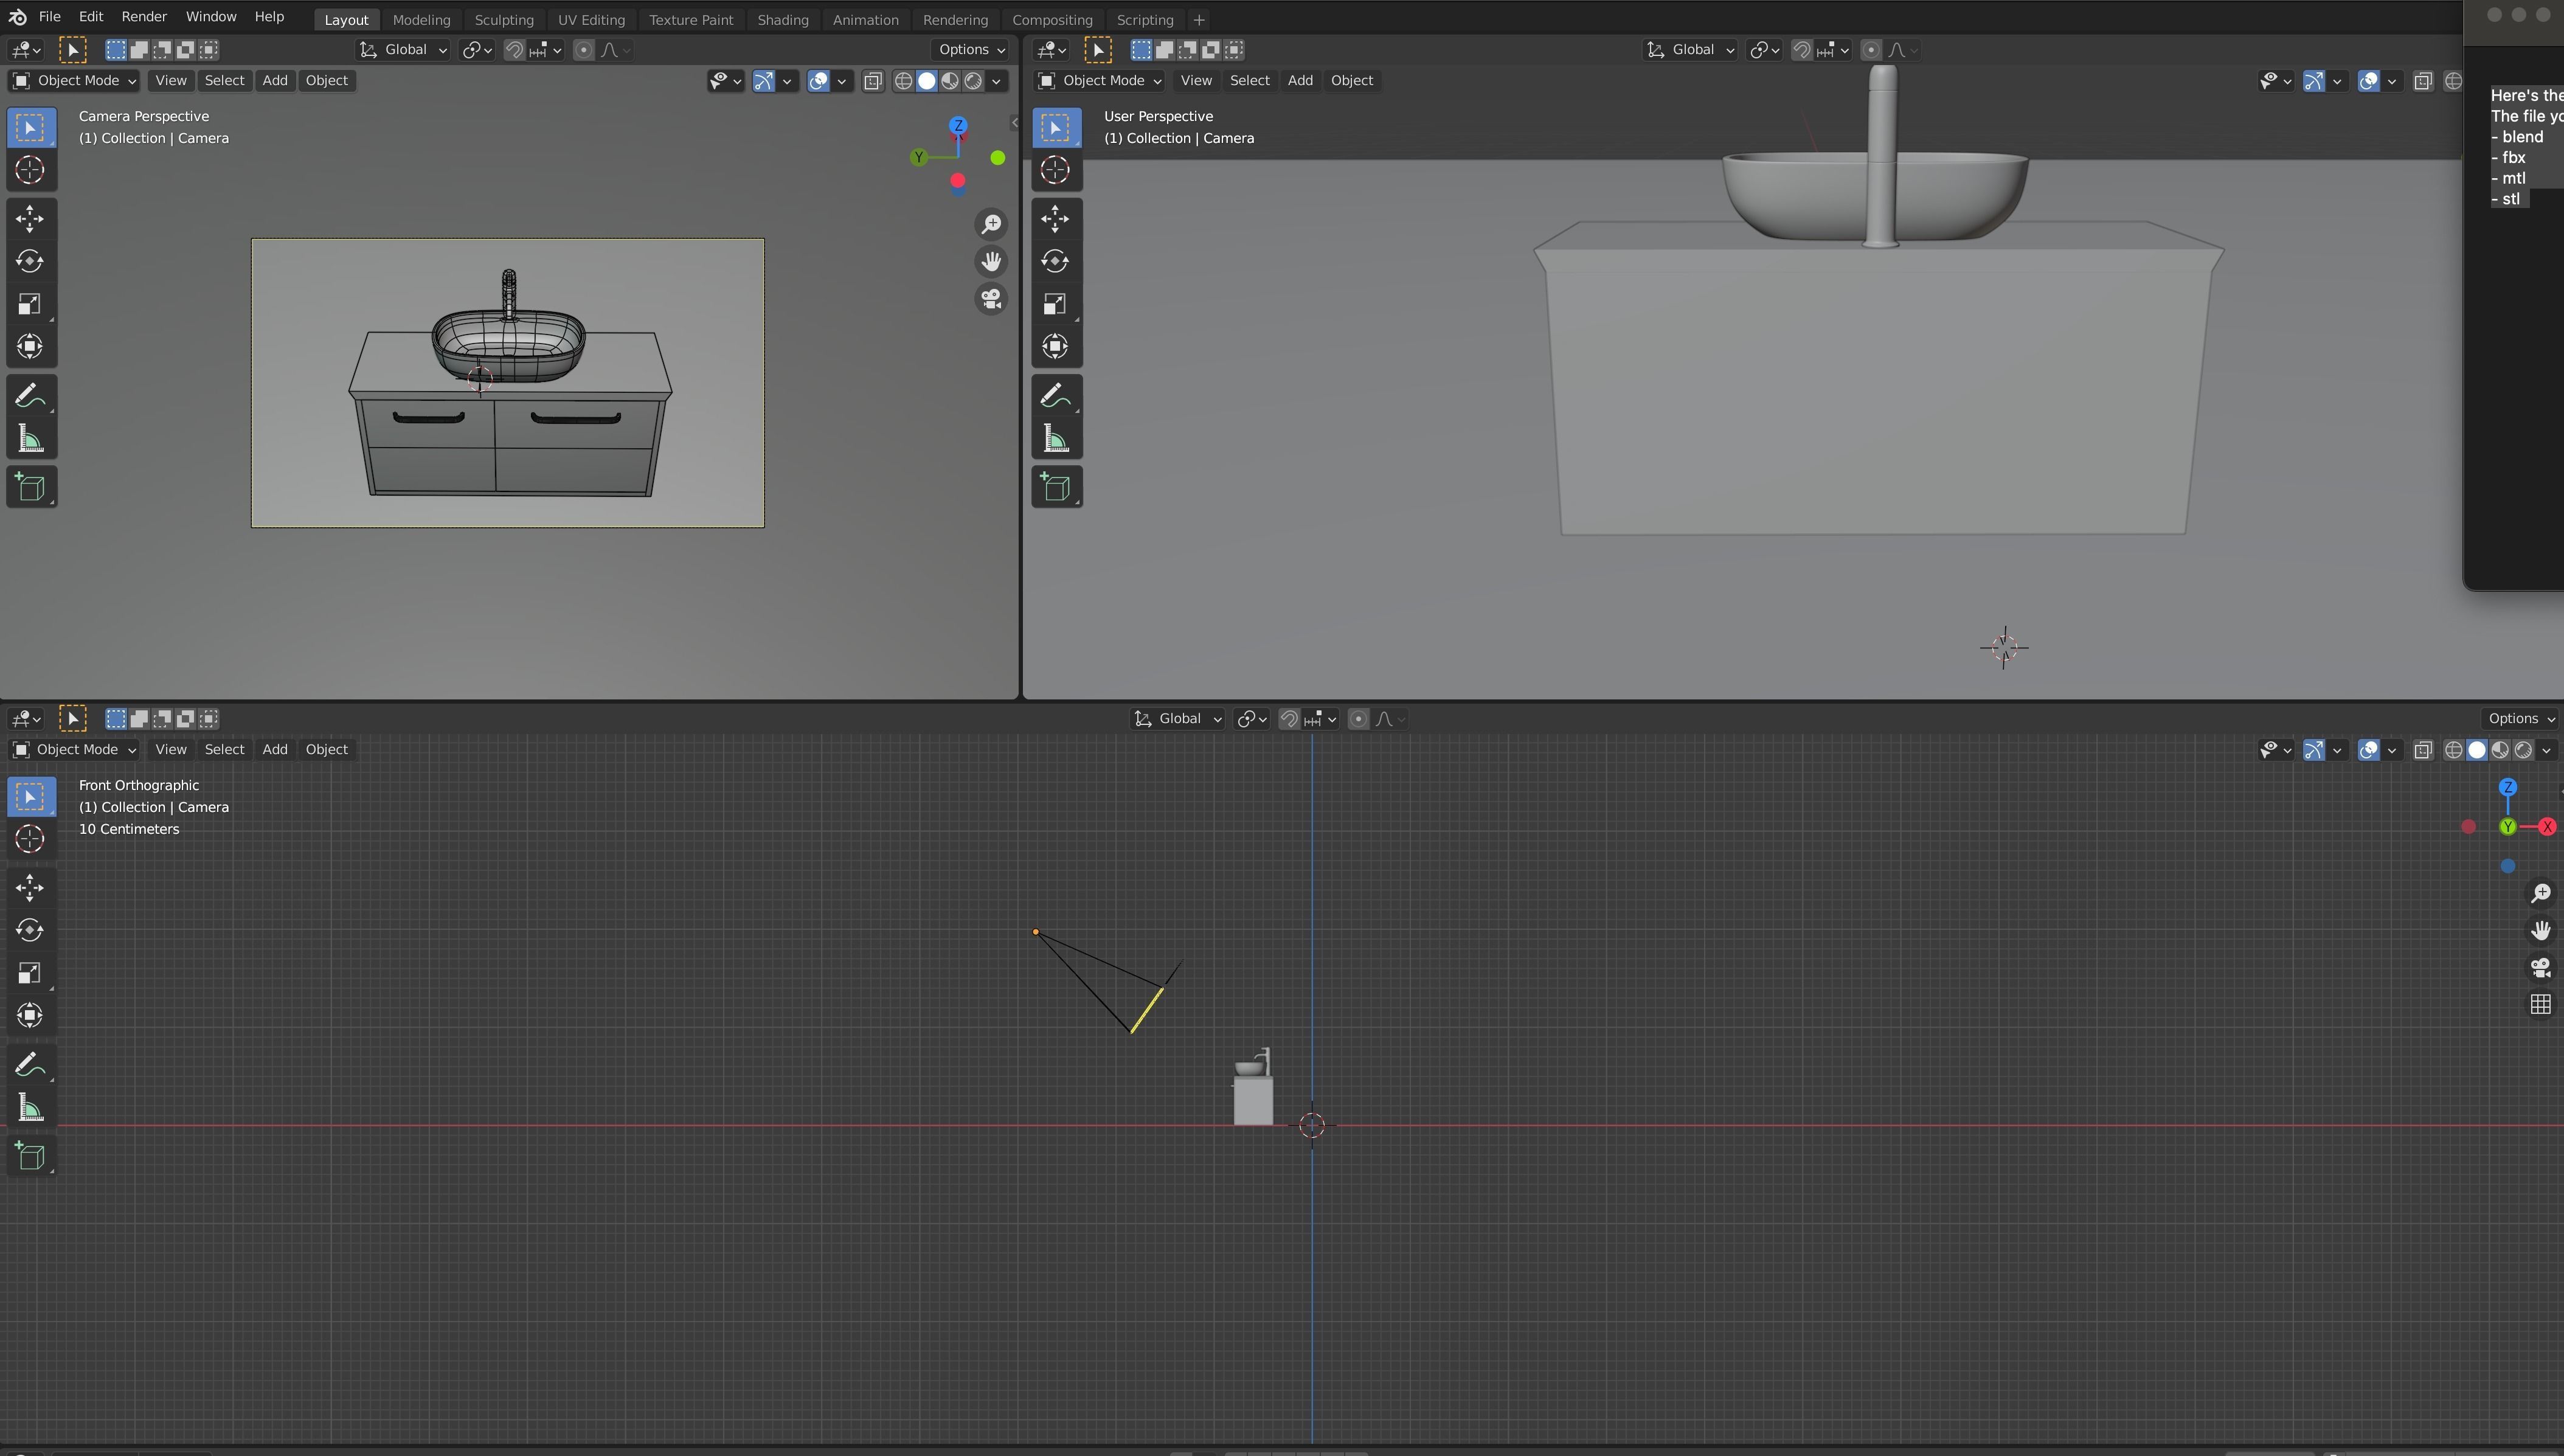2564x1456 pixels.
Task: Activate the Annotate tool in camera viewport
Action: pos(30,396)
